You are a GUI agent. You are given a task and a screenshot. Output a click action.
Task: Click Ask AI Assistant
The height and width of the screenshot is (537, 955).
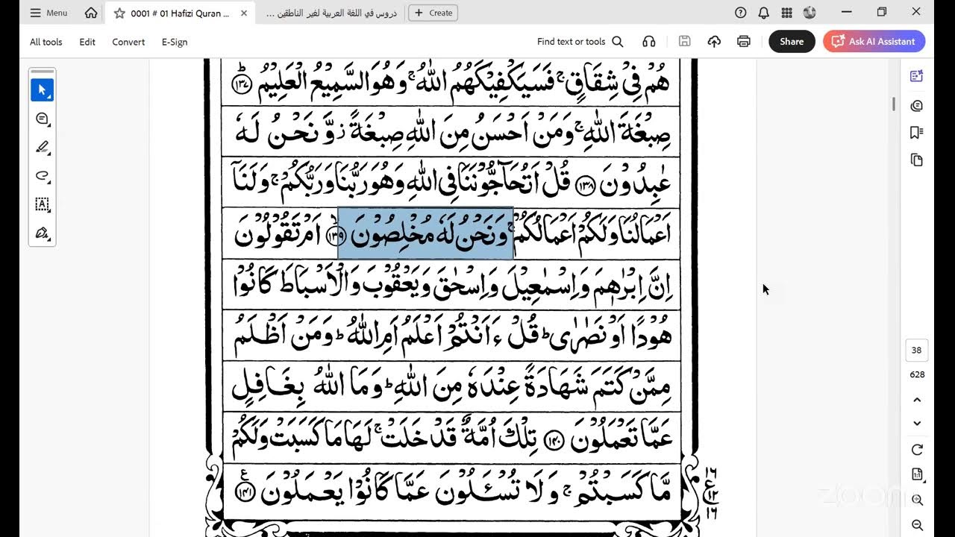[x=874, y=42]
